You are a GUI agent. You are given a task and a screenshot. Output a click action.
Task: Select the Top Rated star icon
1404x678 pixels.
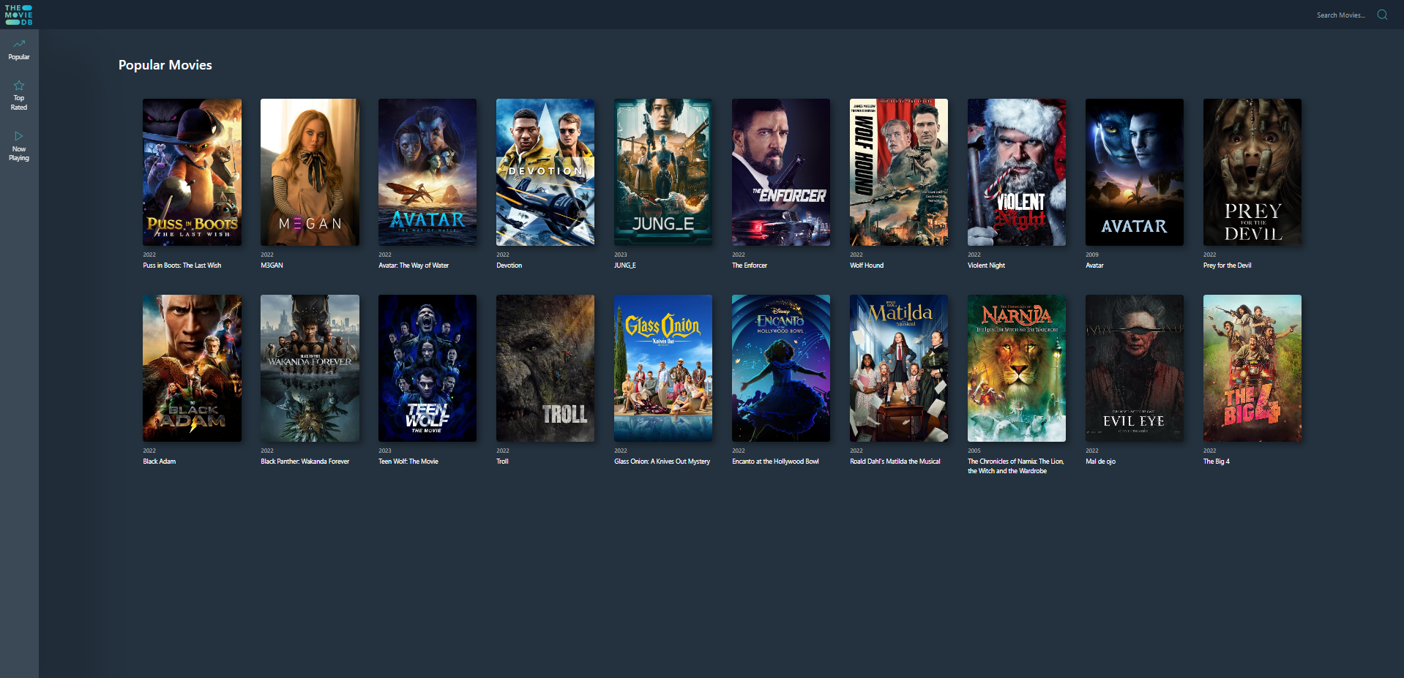click(19, 86)
